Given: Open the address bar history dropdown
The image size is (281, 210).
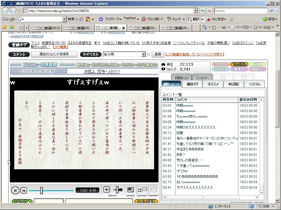Looking at the screenshot, I should (196, 11).
